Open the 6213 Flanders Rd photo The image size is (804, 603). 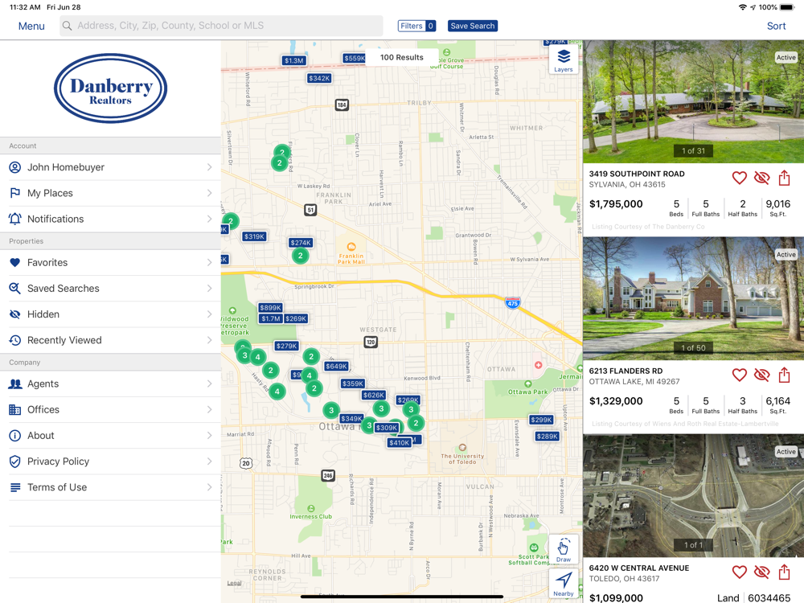click(x=693, y=298)
